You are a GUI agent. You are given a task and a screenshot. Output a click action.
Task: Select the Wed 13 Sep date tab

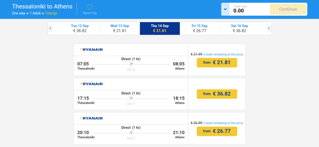click(x=120, y=28)
